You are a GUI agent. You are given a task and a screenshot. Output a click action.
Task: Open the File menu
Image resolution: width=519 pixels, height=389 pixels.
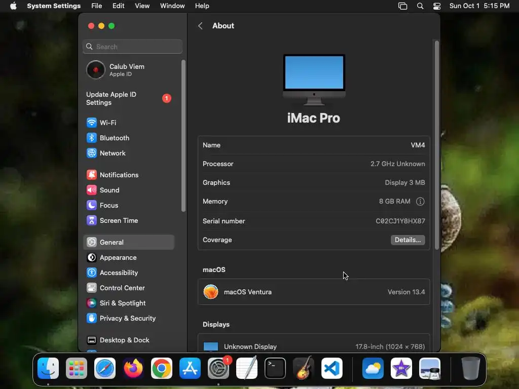pos(97,6)
